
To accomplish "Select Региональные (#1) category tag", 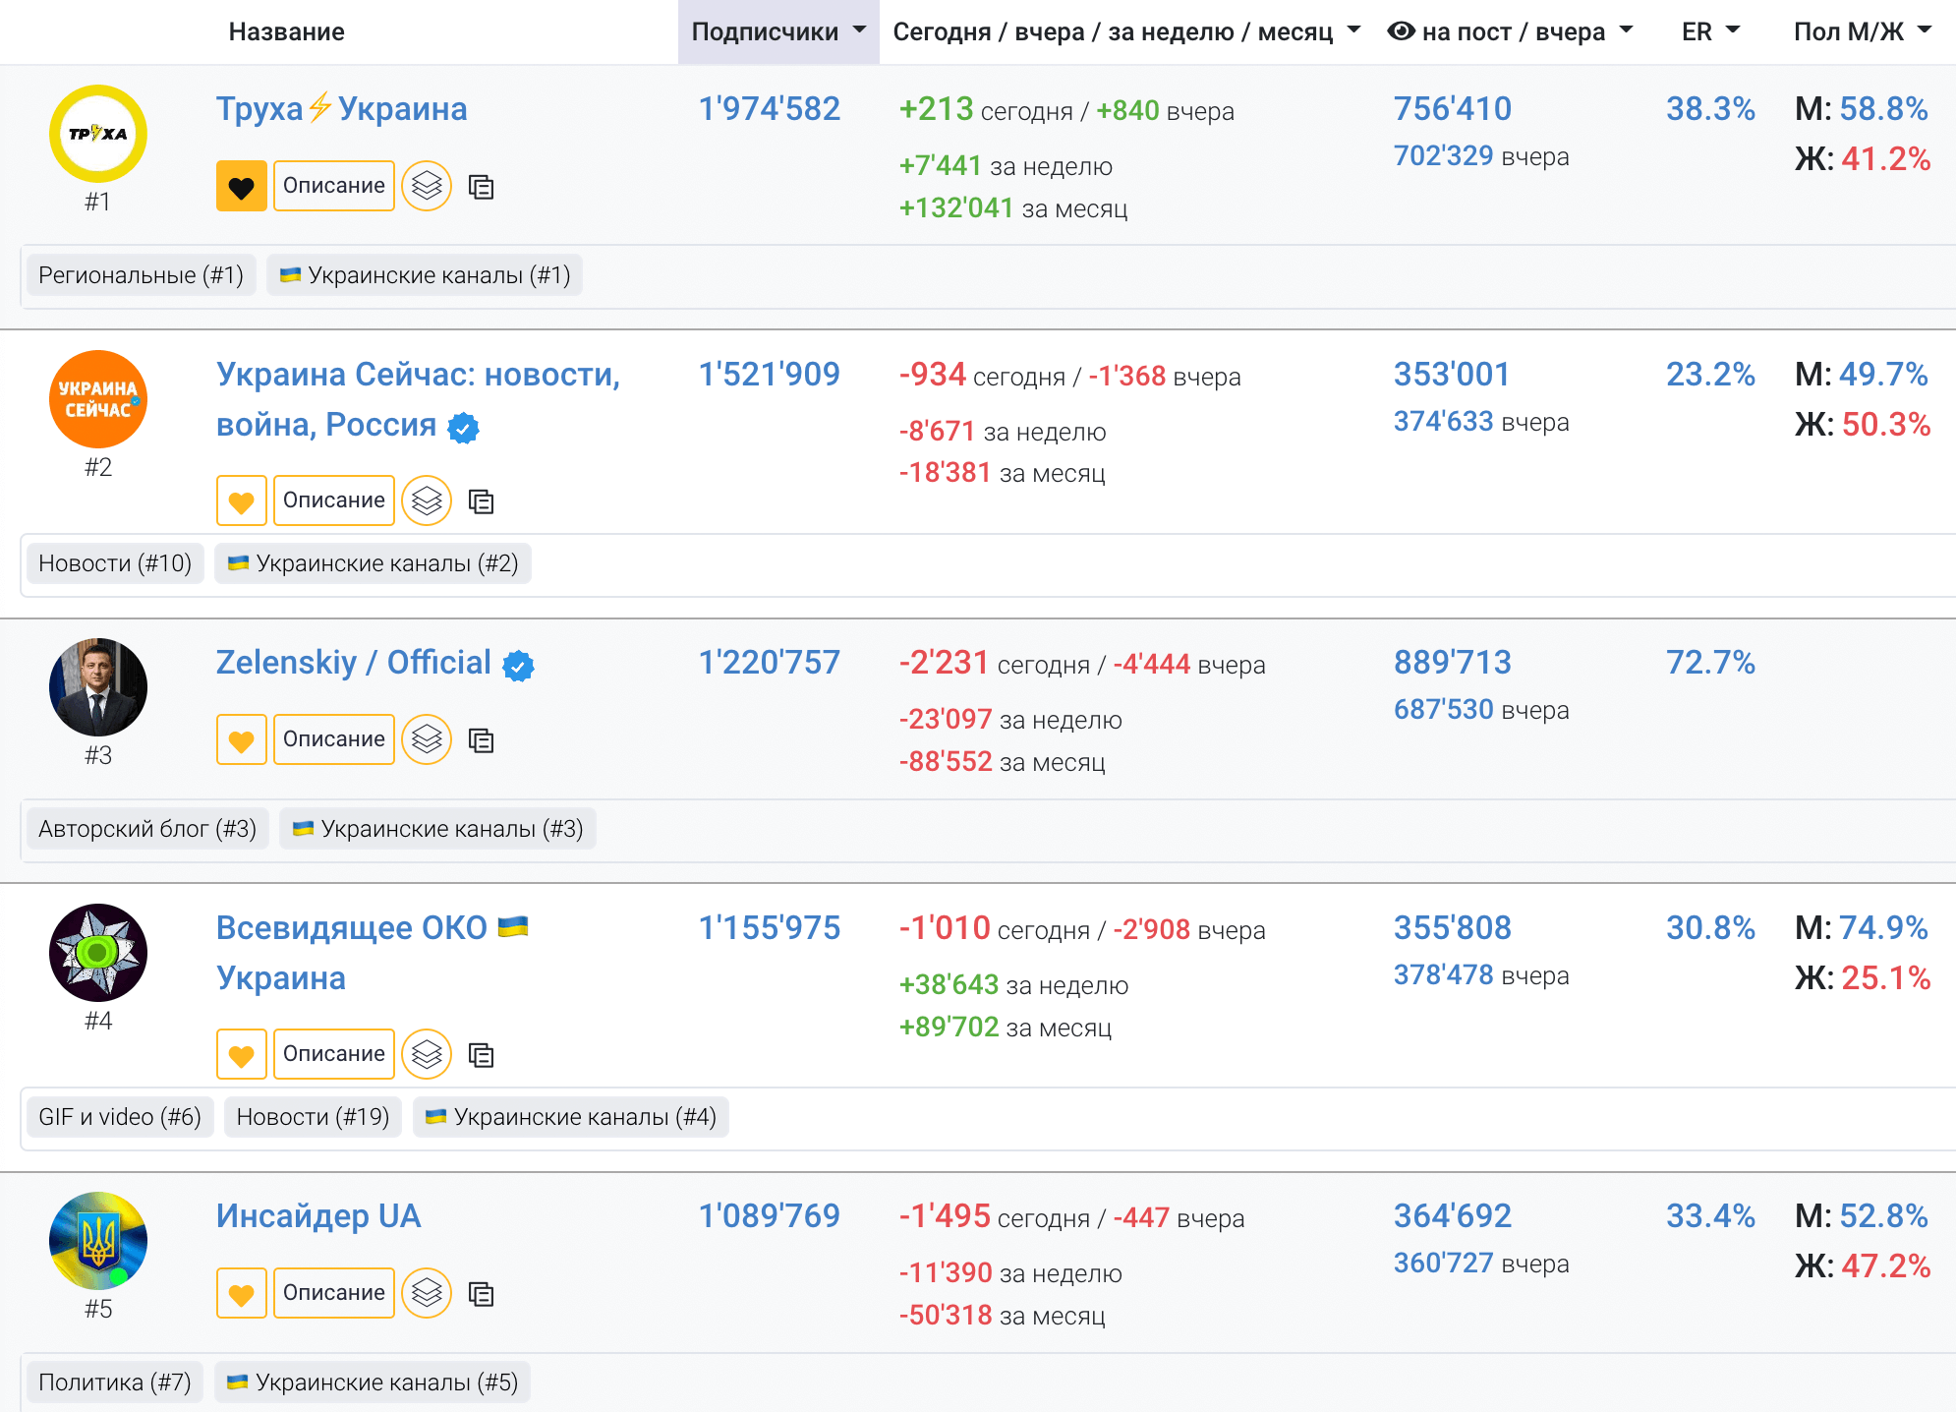I will 142,275.
